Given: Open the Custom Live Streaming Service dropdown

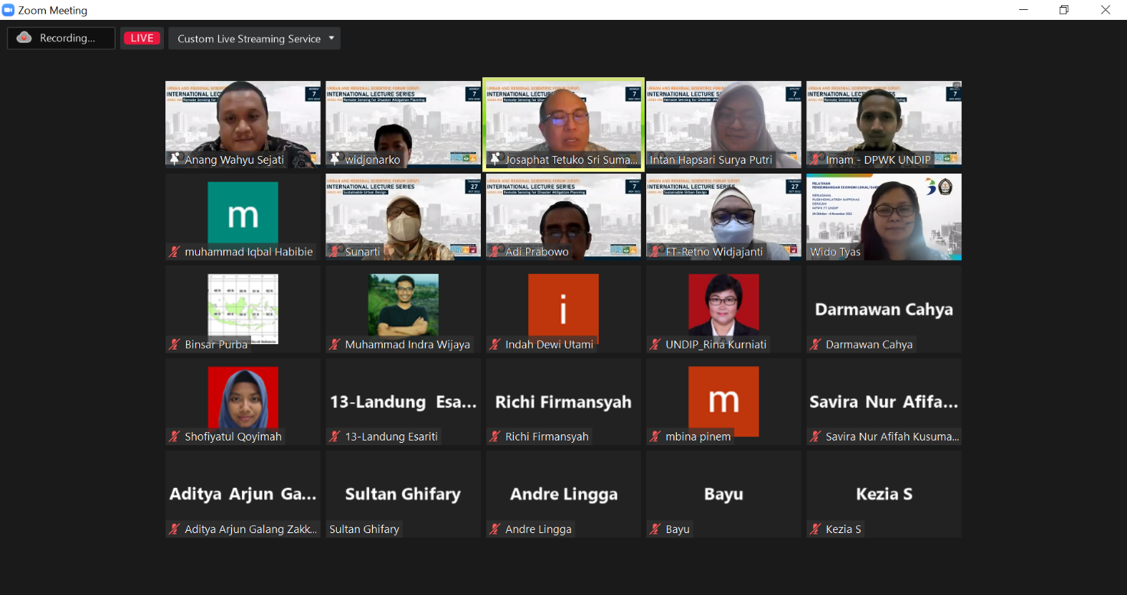Looking at the screenshot, I should pos(249,39).
